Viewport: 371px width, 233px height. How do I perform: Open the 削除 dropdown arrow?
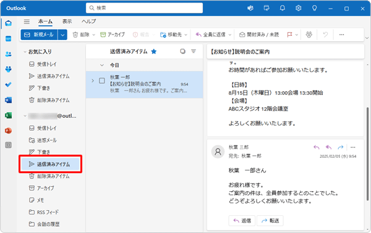(94, 35)
